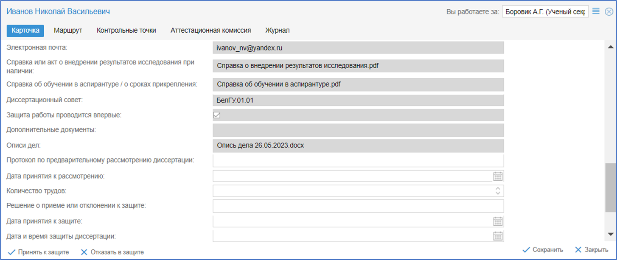Screen dimensions: 617x260
Task: Click the Отказать в защите button
Action: [112, 252]
